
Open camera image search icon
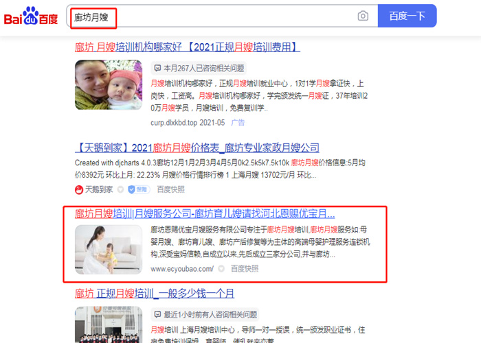point(363,16)
